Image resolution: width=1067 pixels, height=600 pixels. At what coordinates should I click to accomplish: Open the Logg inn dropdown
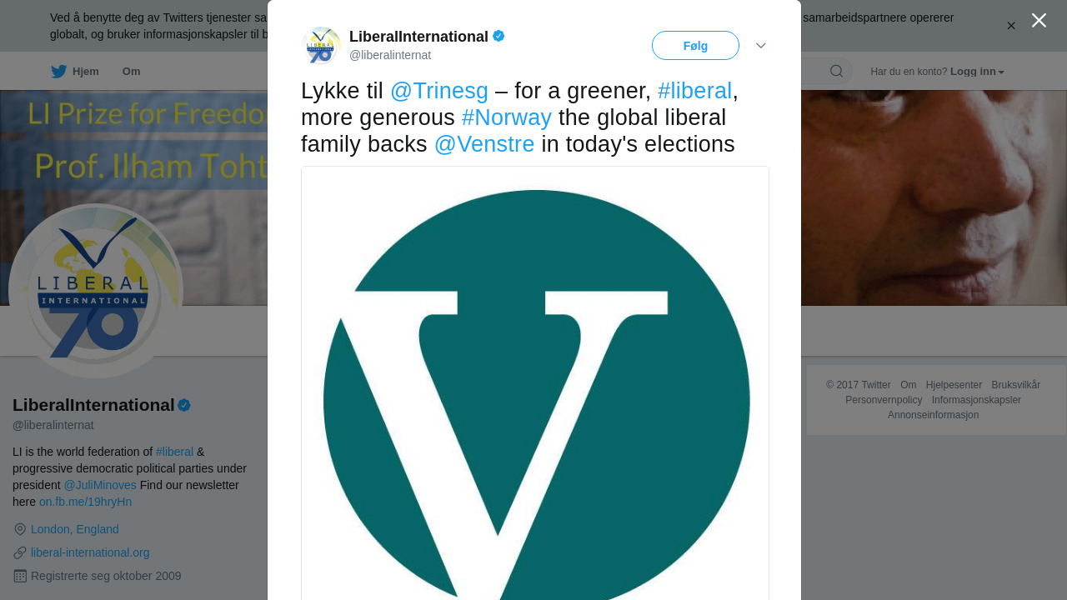[977, 72]
